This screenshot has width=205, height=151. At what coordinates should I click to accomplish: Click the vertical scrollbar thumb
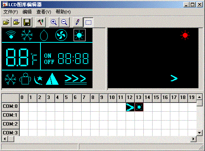[199, 103]
